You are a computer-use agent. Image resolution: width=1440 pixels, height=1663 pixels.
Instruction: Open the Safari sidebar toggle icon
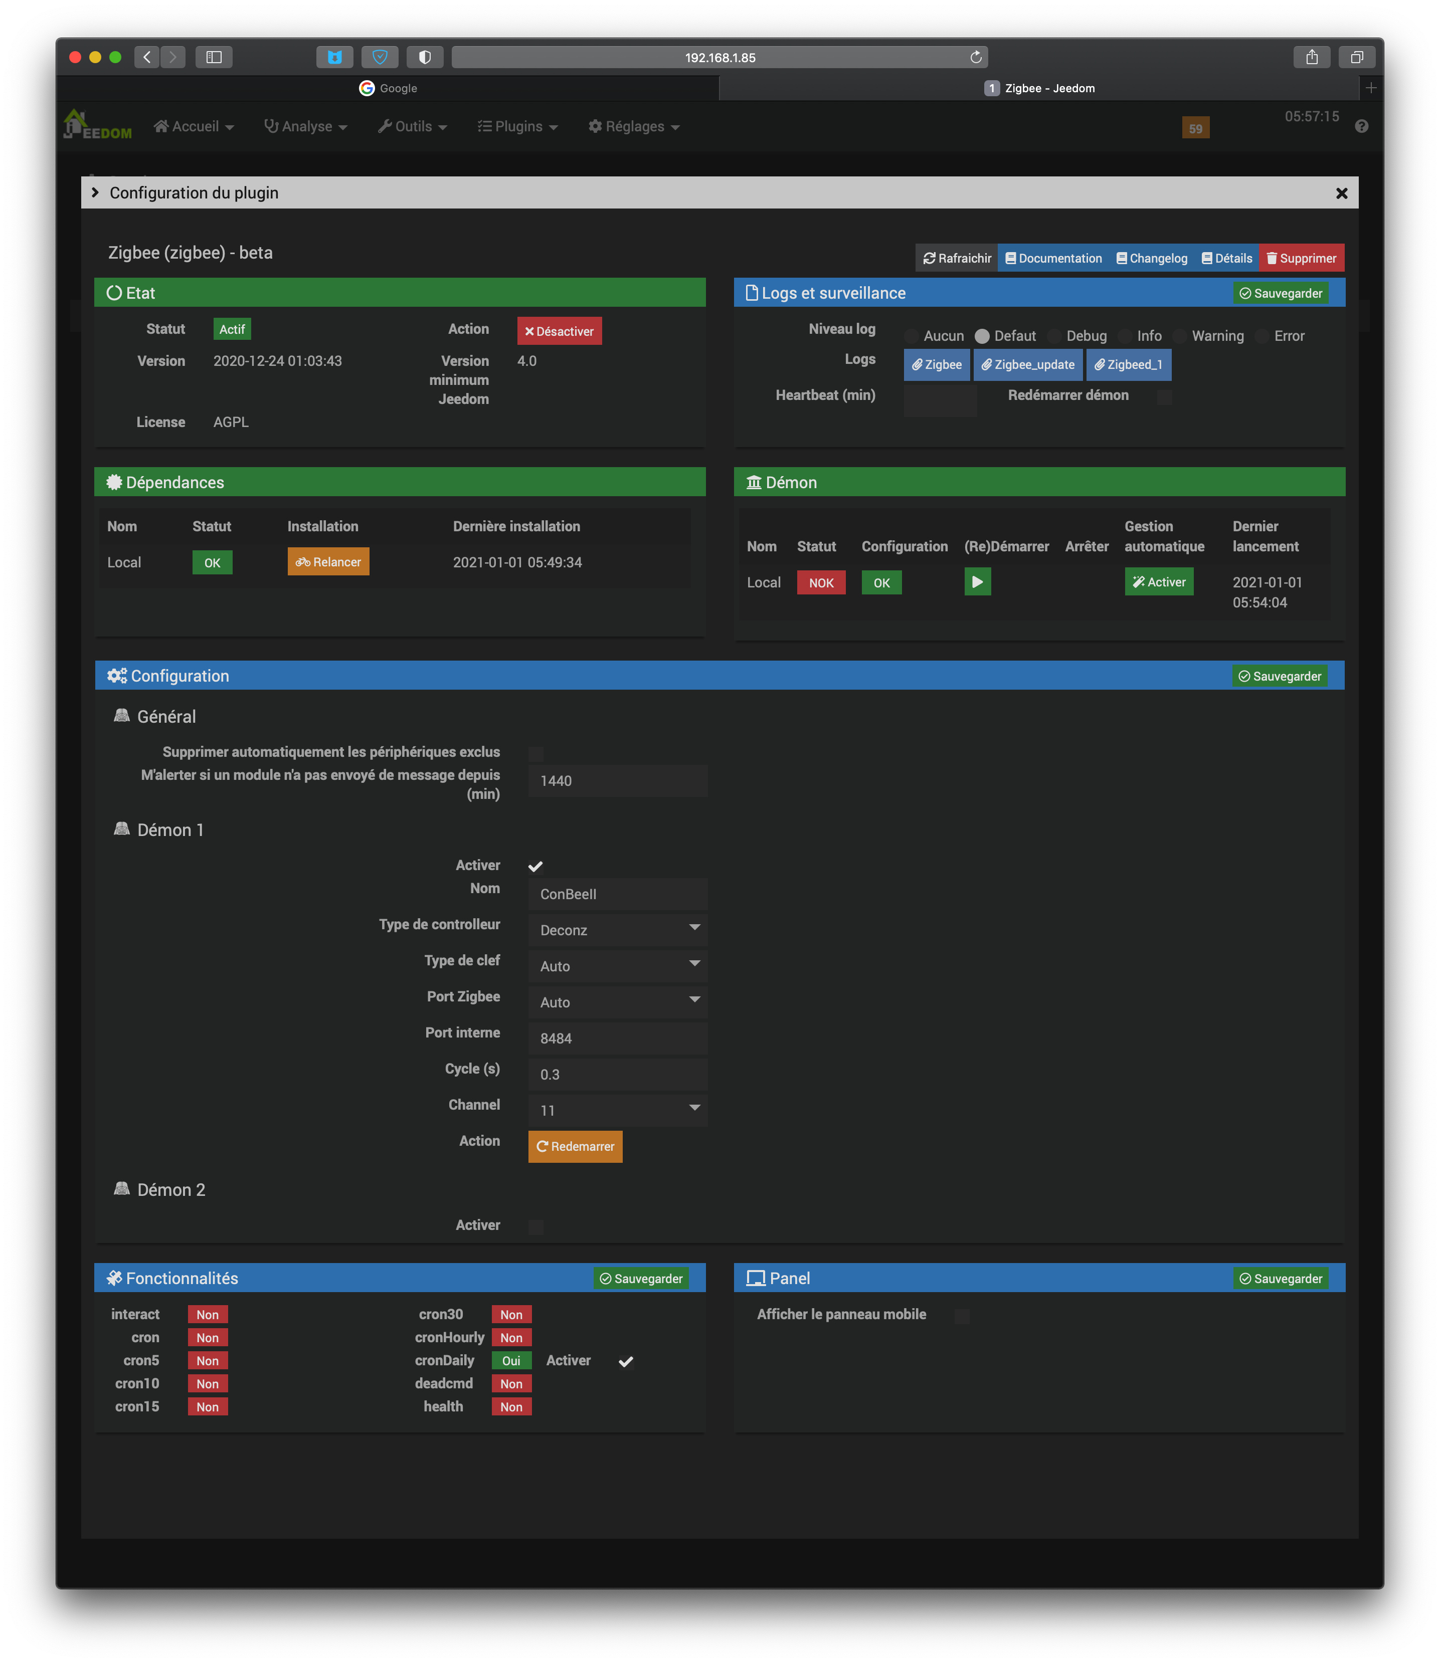pos(214,57)
